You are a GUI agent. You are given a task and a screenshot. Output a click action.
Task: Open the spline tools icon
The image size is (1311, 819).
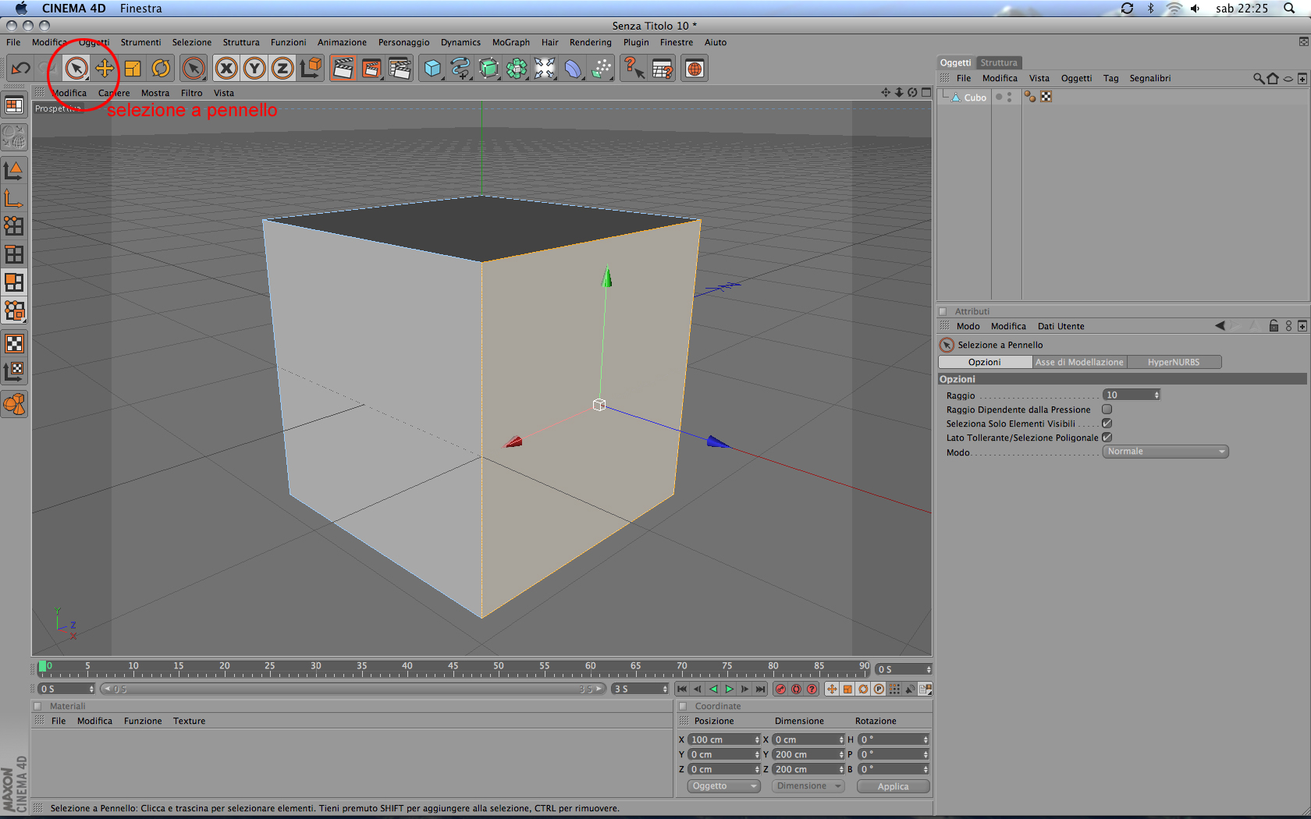pyautogui.click(x=460, y=69)
